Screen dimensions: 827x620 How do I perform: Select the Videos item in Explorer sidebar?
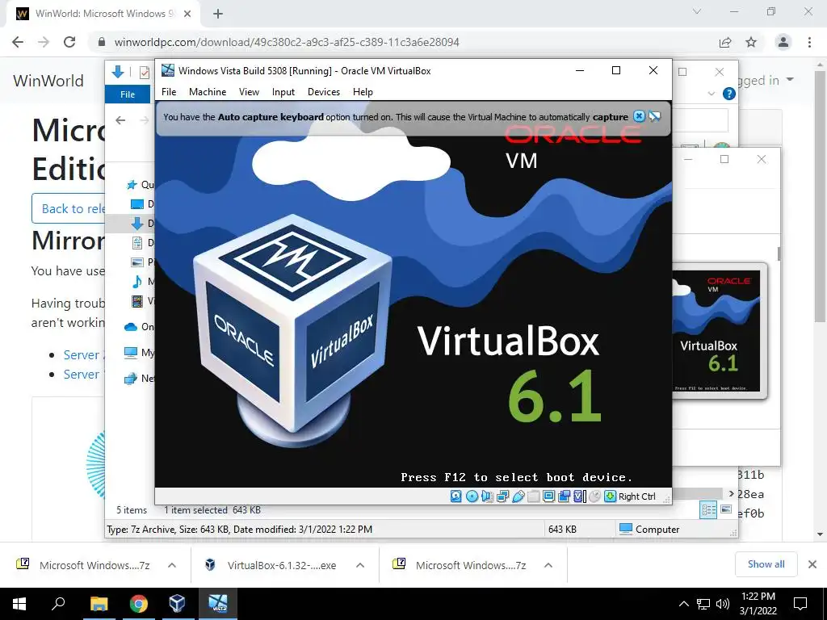[x=137, y=301]
